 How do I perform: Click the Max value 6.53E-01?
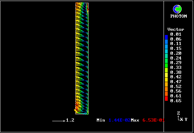coord(154,120)
